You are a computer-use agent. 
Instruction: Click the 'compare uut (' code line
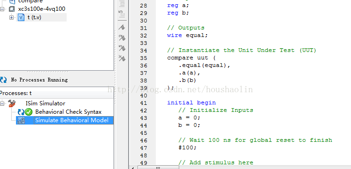click(191, 58)
